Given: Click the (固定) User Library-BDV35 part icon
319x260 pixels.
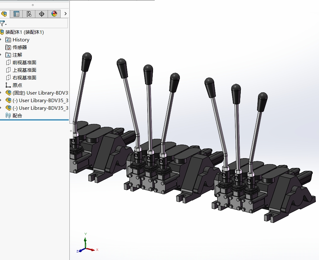Looking at the screenshot, I should [x=8, y=93].
